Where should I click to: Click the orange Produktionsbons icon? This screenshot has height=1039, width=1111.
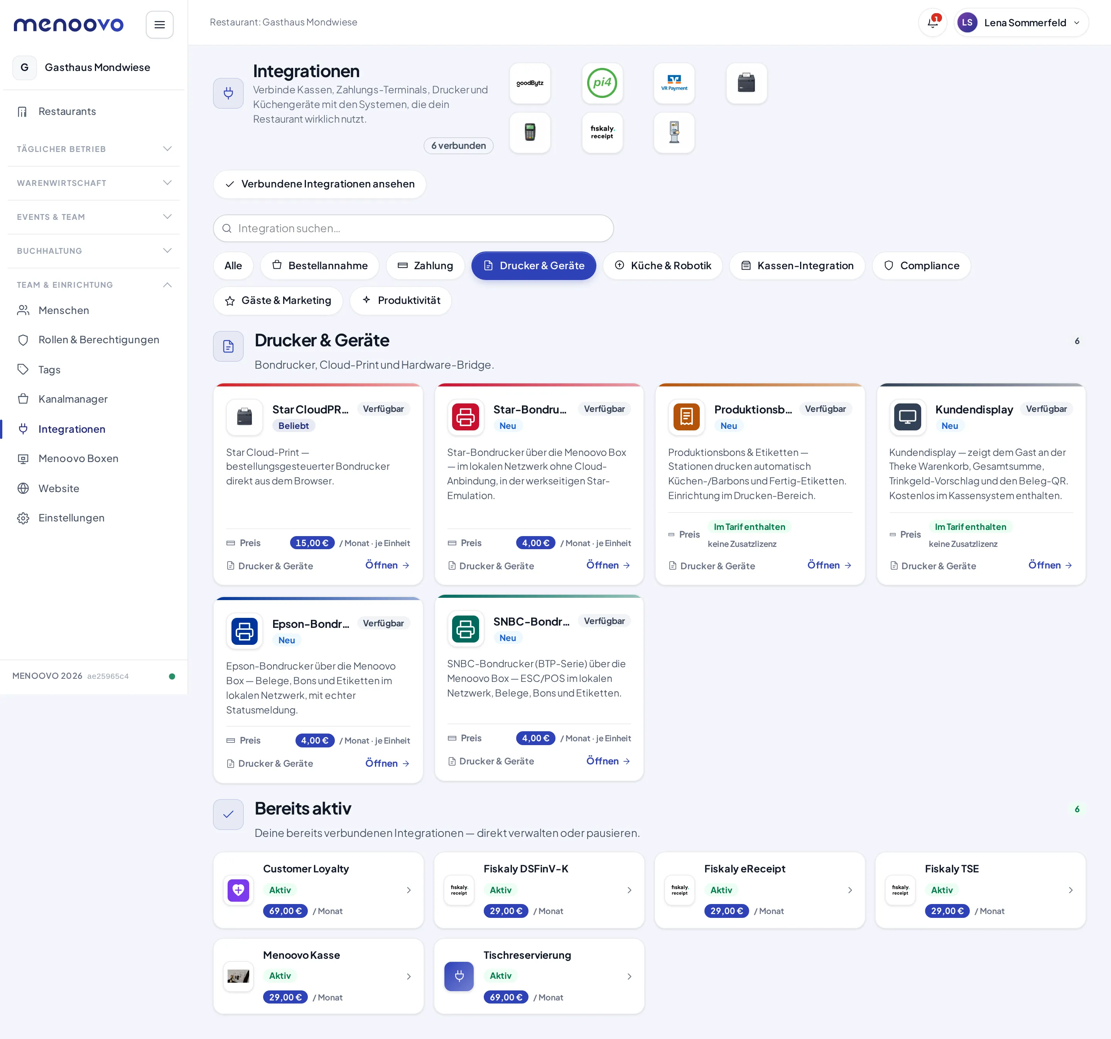pyautogui.click(x=686, y=417)
